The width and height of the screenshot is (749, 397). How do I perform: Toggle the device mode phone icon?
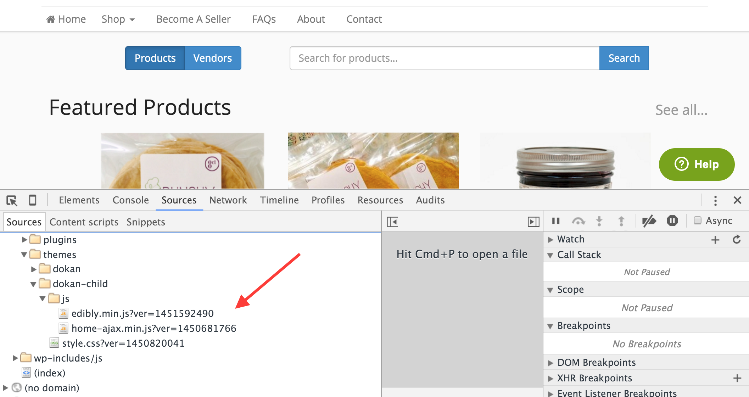[32, 200]
